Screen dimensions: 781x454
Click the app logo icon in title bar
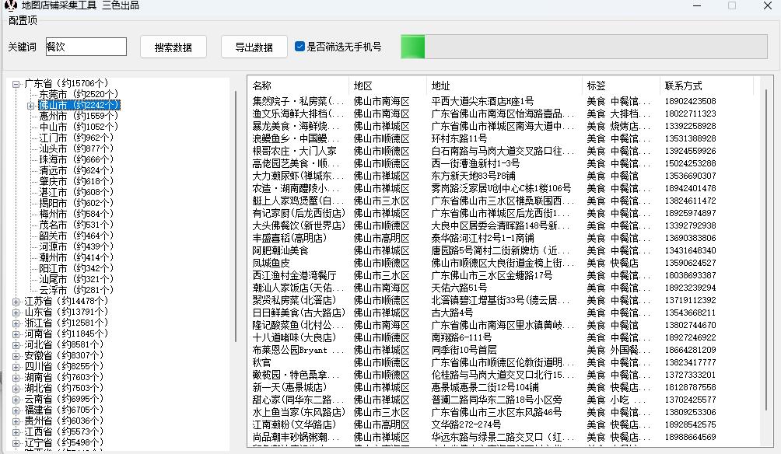(9, 7)
